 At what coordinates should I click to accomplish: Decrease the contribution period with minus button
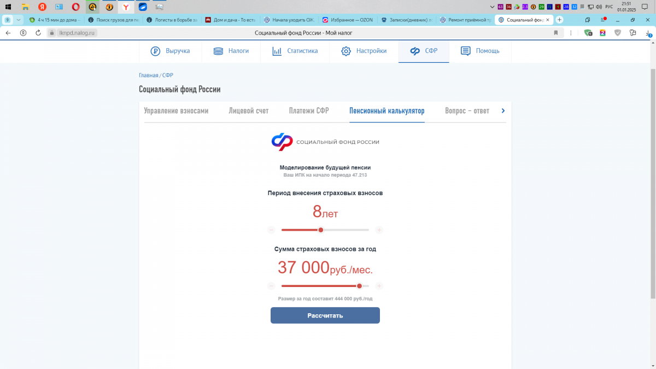pyautogui.click(x=271, y=230)
